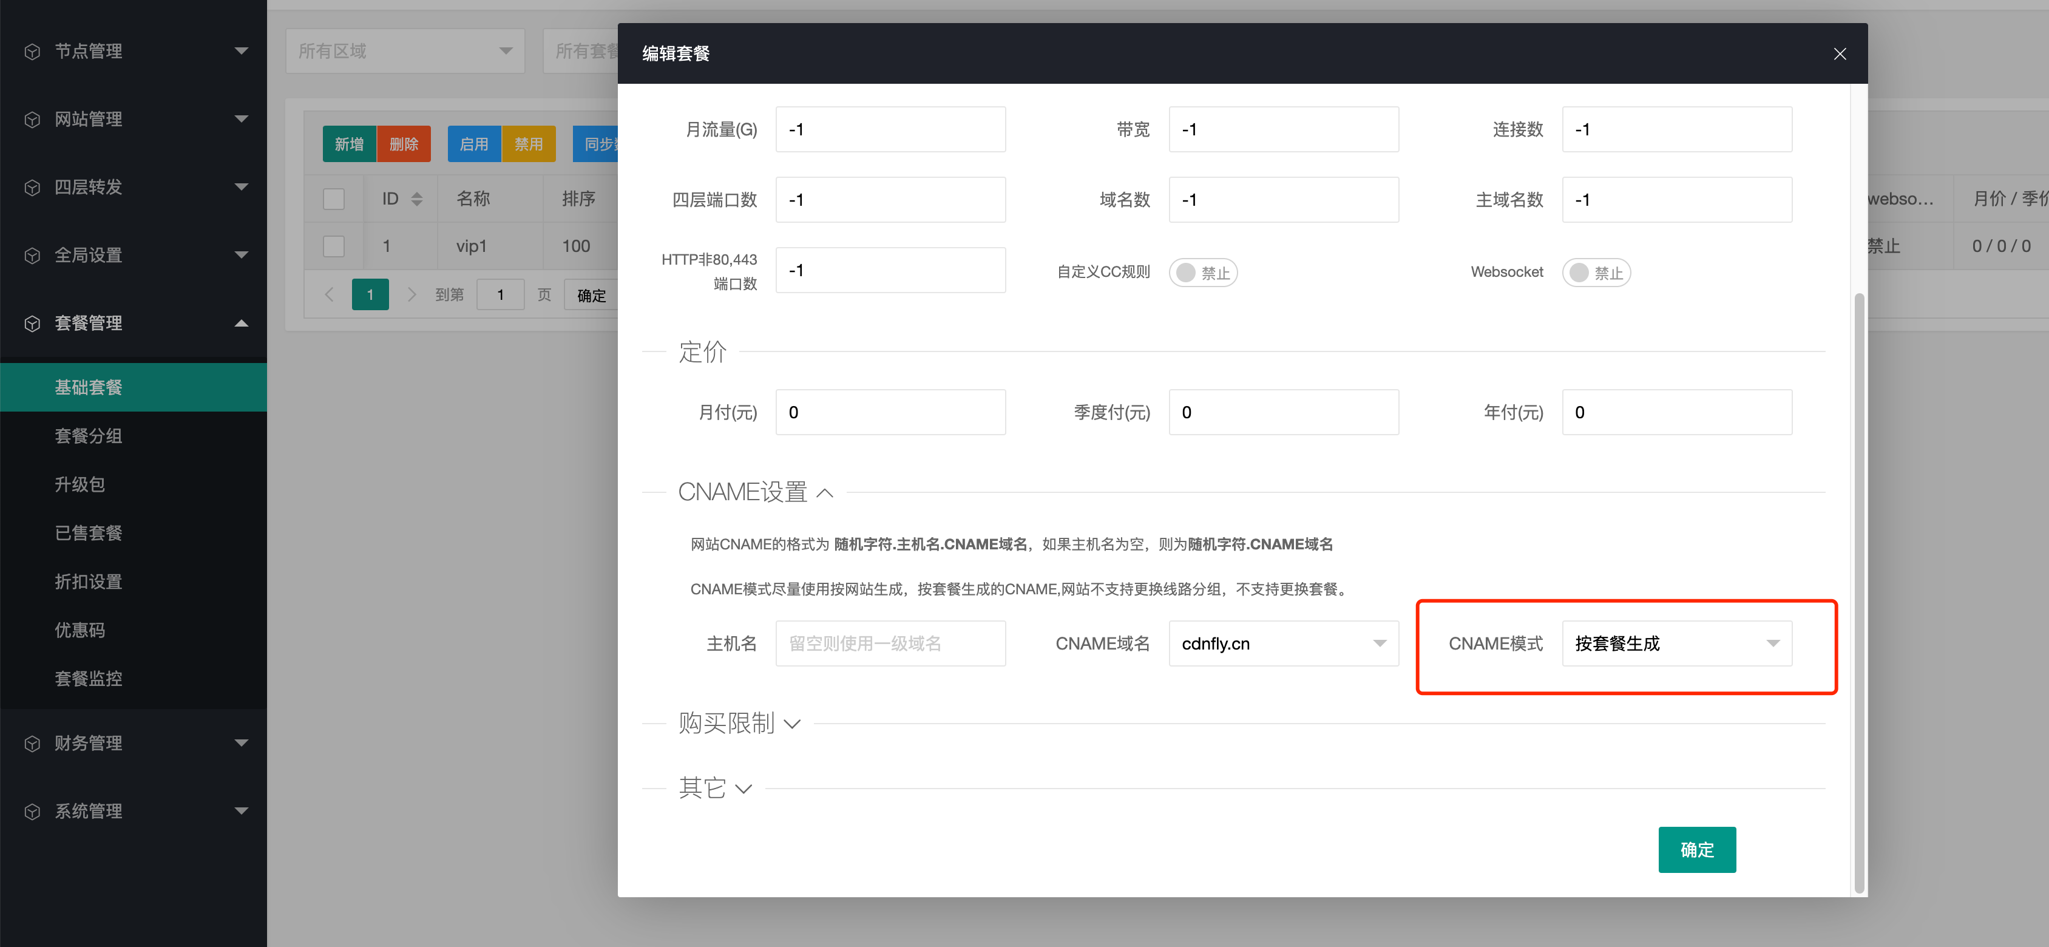Click the 四层转发 cube icon
2049x947 pixels.
pyautogui.click(x=33, y=188)
